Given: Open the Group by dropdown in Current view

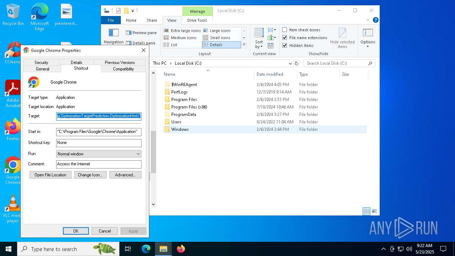Looking at the screenshot, I should pyautogui.click(x=272, y=30).
